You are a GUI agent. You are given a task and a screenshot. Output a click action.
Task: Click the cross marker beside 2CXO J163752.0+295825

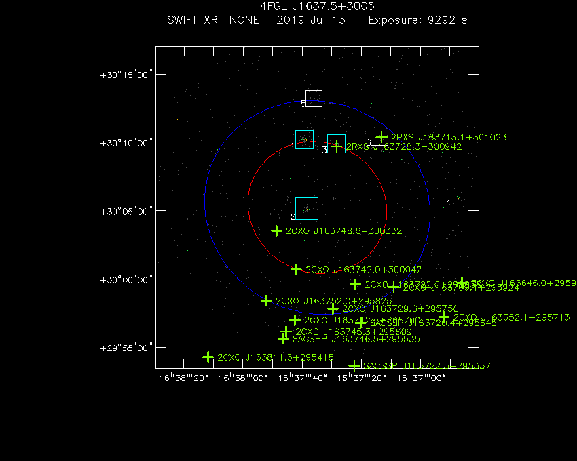pyautogui.click(x=266, y=301)
